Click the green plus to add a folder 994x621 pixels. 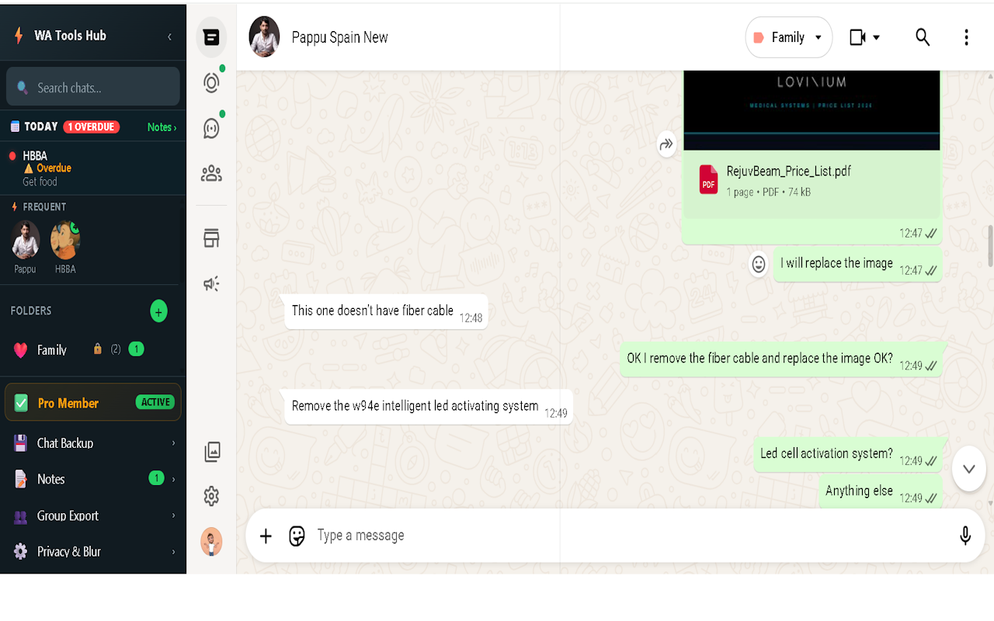coord(158,311)
